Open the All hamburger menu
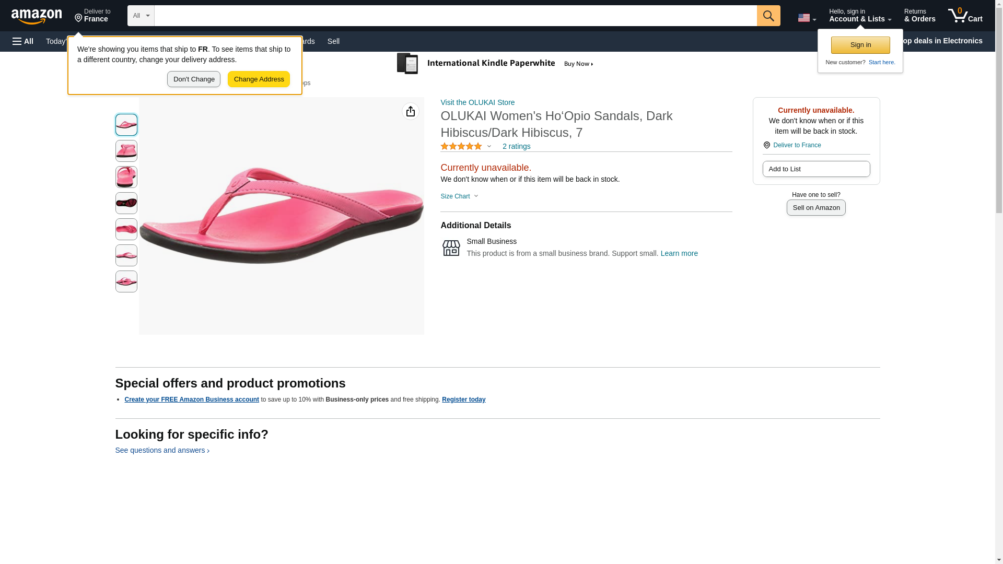 (x=23, y=41)
